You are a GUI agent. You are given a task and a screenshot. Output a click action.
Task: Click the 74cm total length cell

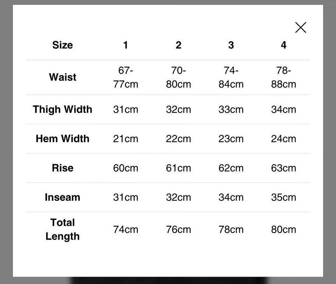coord(126,230)
